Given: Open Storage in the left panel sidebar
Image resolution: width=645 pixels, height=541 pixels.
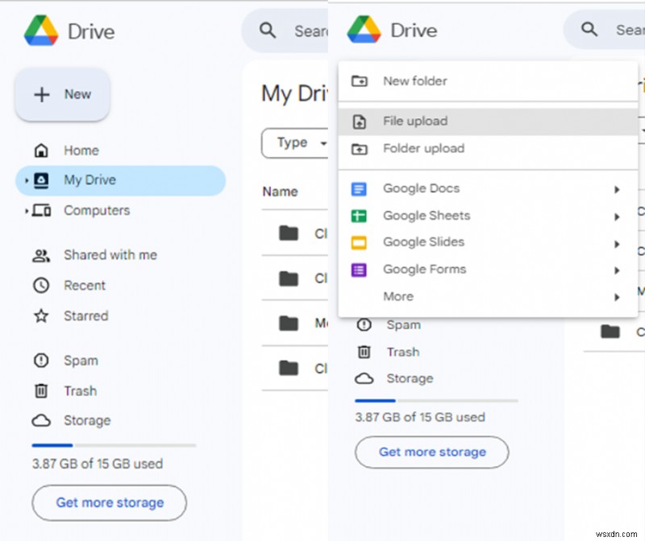Looking at the screenshot, I should point(72,420).
